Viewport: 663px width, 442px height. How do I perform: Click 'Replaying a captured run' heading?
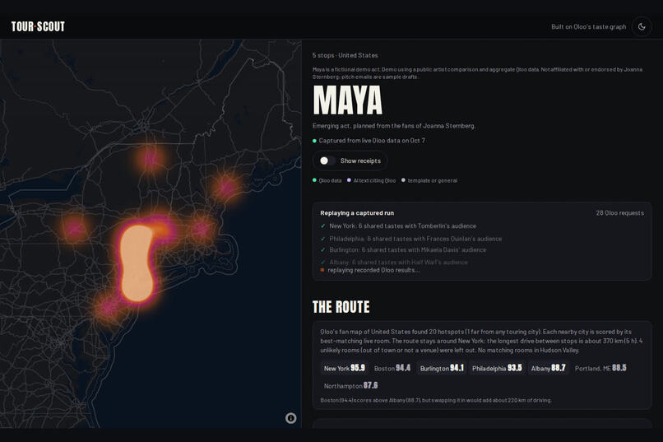coord(357,212)
